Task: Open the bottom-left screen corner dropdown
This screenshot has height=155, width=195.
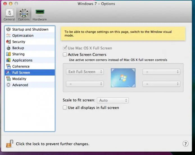Action: point(85,84)
